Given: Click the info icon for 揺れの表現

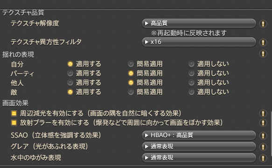Looking at the screenshot, I should [x=263, y=54].
